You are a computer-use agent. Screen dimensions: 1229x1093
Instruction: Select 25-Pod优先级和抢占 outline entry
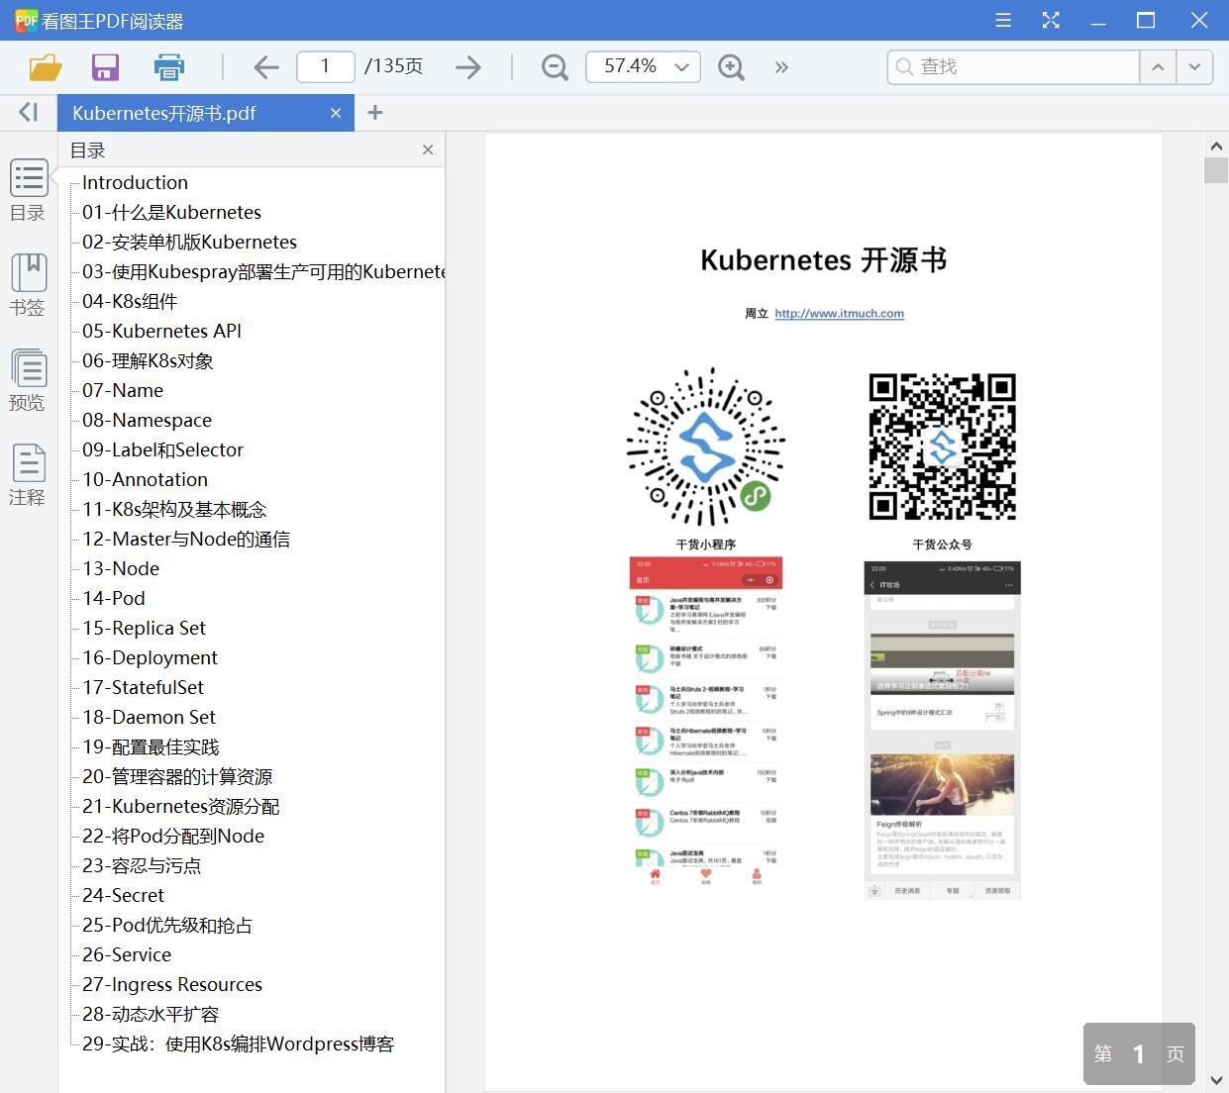(x=167, y=925)
